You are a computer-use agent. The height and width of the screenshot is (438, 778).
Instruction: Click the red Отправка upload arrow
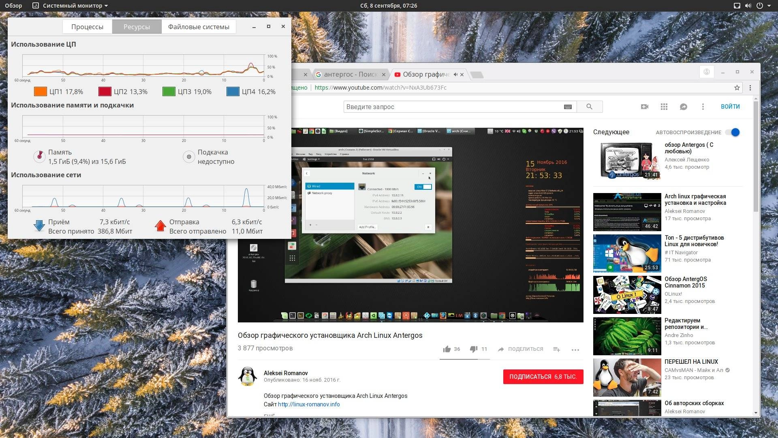[x=160, y=225]
